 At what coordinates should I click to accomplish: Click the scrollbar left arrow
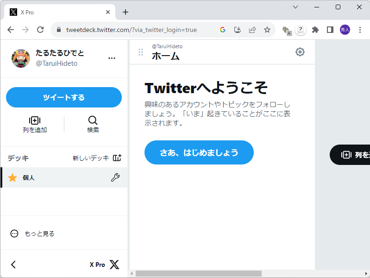click(x=132, y=274)
